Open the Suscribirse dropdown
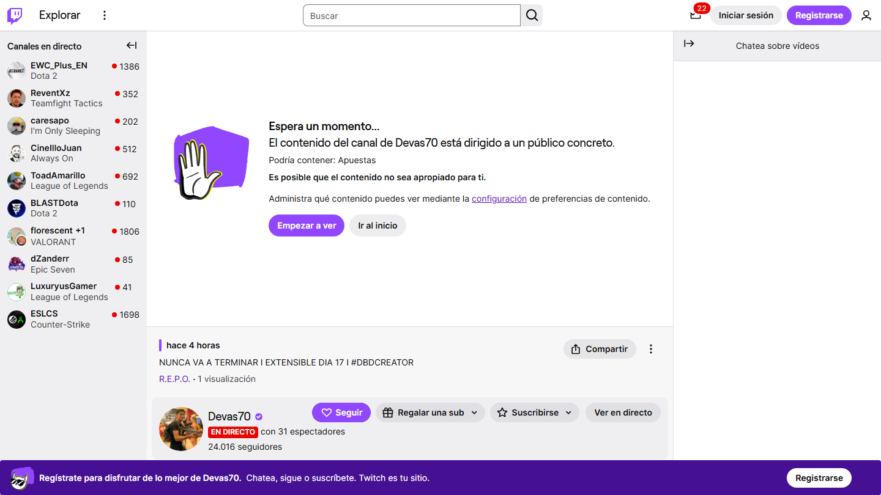 click(535, 413)
